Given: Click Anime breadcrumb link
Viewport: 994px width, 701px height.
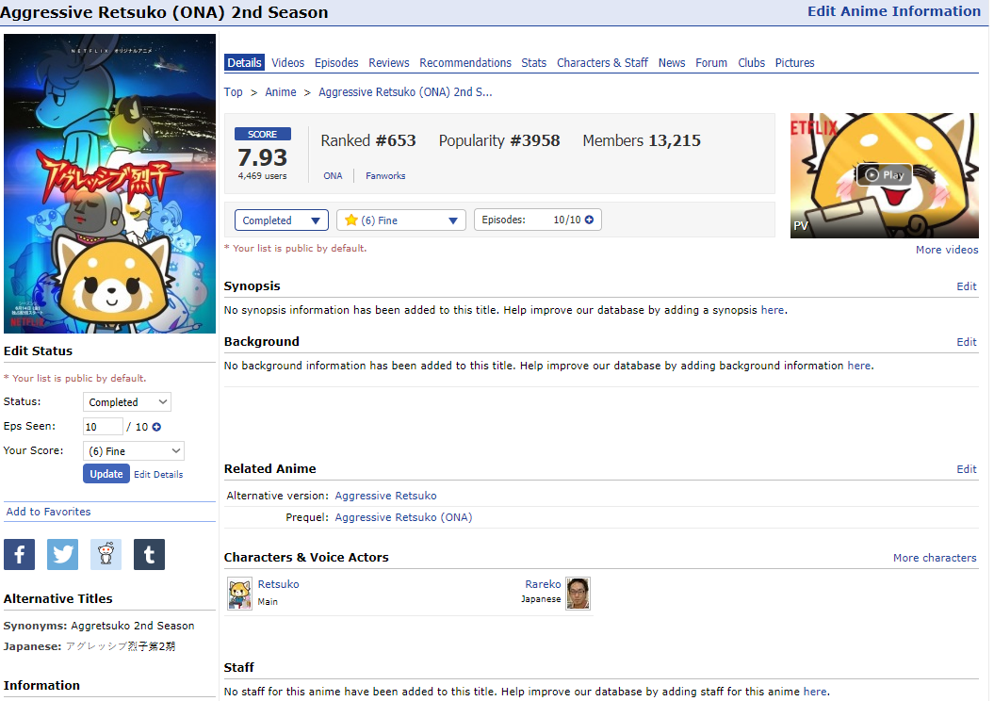Looking at the screenshot, I should click(x=280, y=92).
